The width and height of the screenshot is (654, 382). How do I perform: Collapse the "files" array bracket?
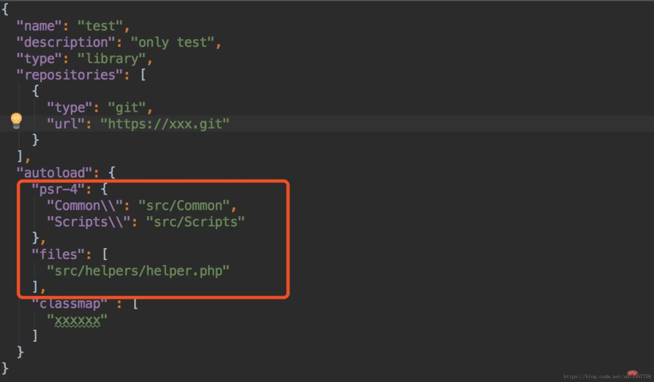coord(105,254)
